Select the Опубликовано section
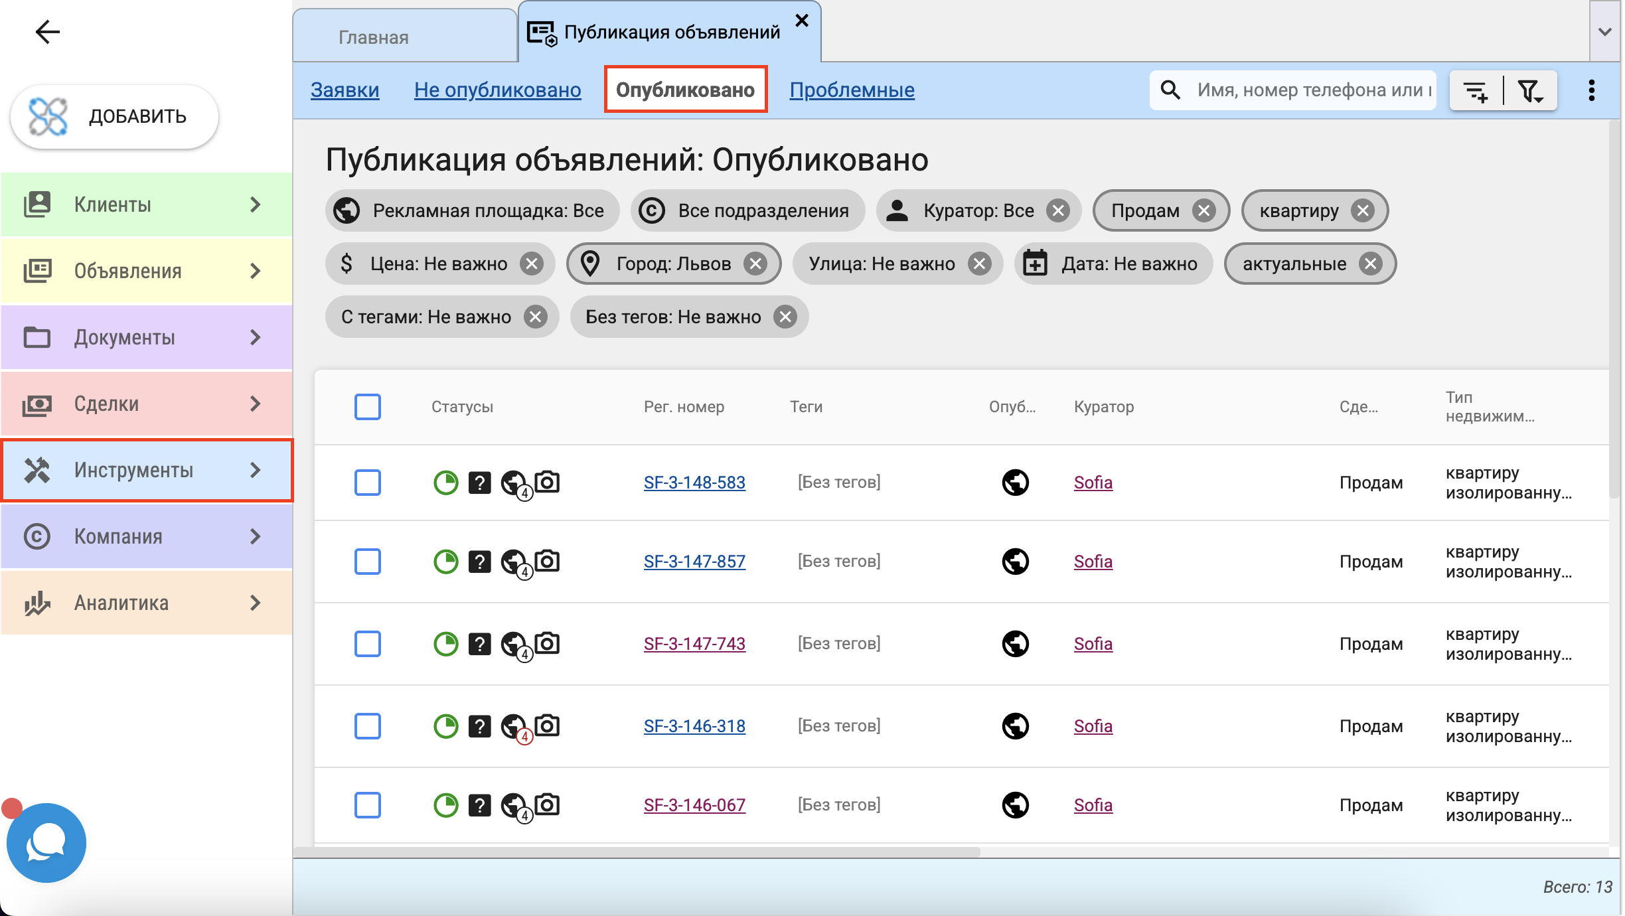1625x916 pixels. (685, 90)
